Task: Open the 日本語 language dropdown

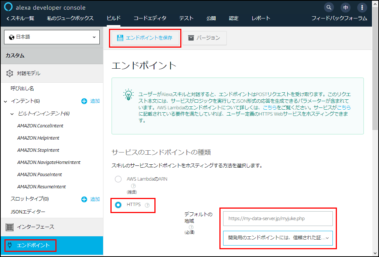Action: click(x=52, y=37)
